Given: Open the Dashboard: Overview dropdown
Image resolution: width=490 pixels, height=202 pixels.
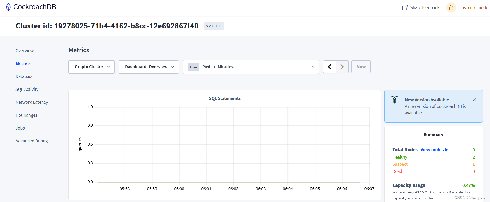Looking at the screenshot, I should point(149,67).
